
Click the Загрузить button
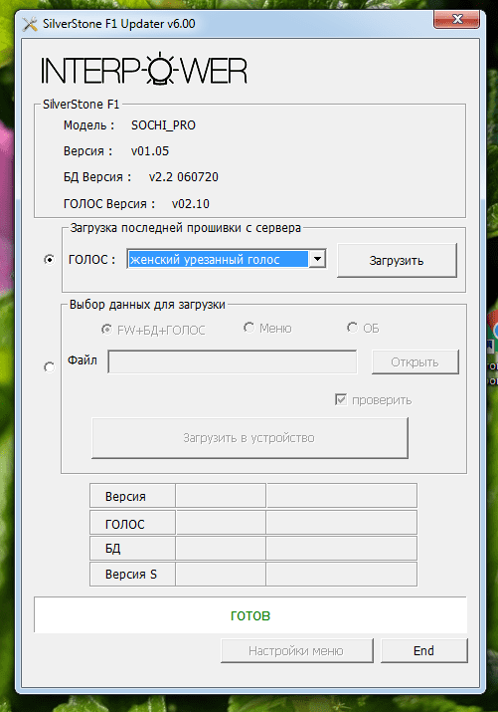(x=397, y=260)
